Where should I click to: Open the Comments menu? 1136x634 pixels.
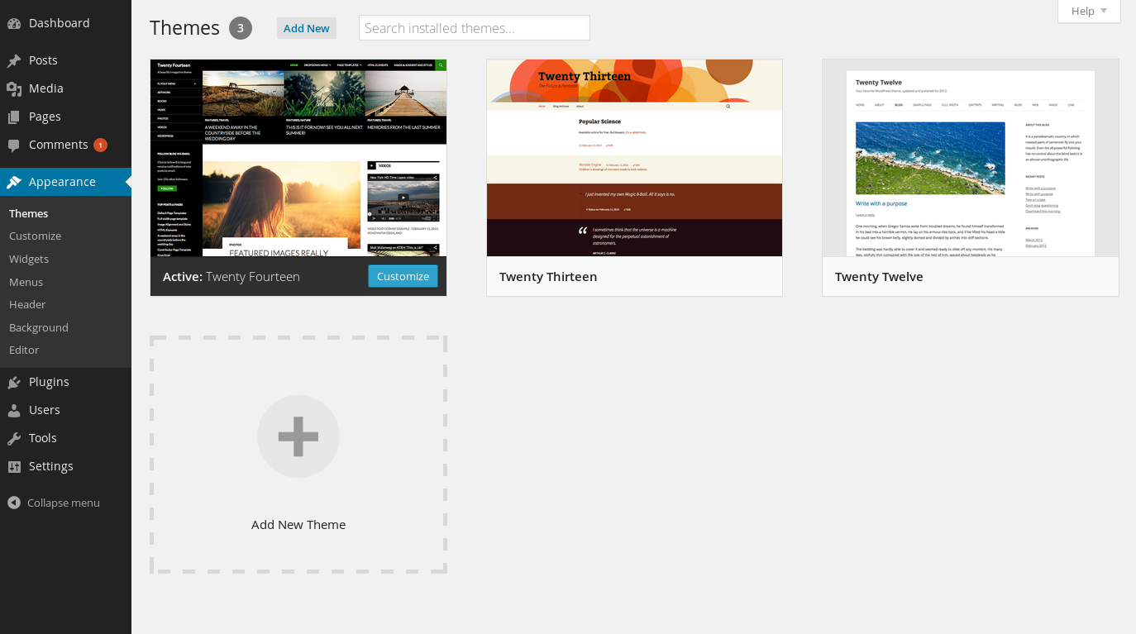tap(65, 145)
